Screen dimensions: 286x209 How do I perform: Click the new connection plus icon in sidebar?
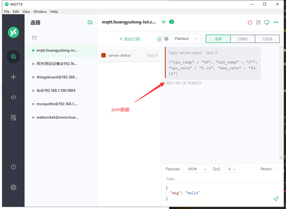[x=13, y=77]
